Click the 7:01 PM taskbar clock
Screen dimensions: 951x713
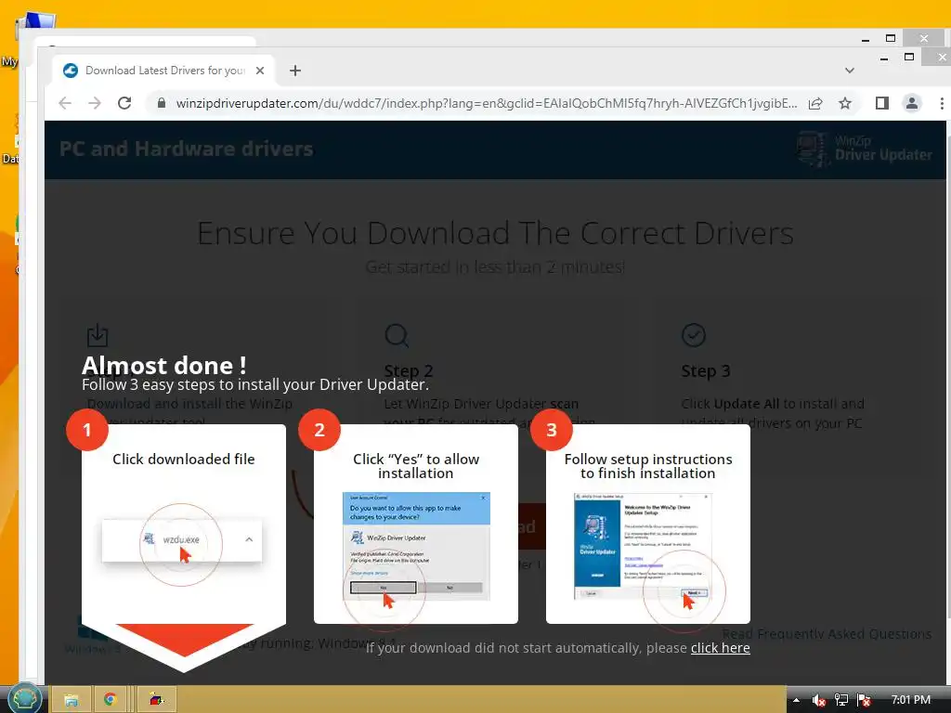click(910, 700)
